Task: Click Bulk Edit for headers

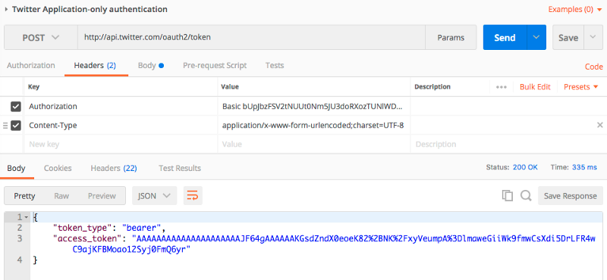Action: click(535, 87)
